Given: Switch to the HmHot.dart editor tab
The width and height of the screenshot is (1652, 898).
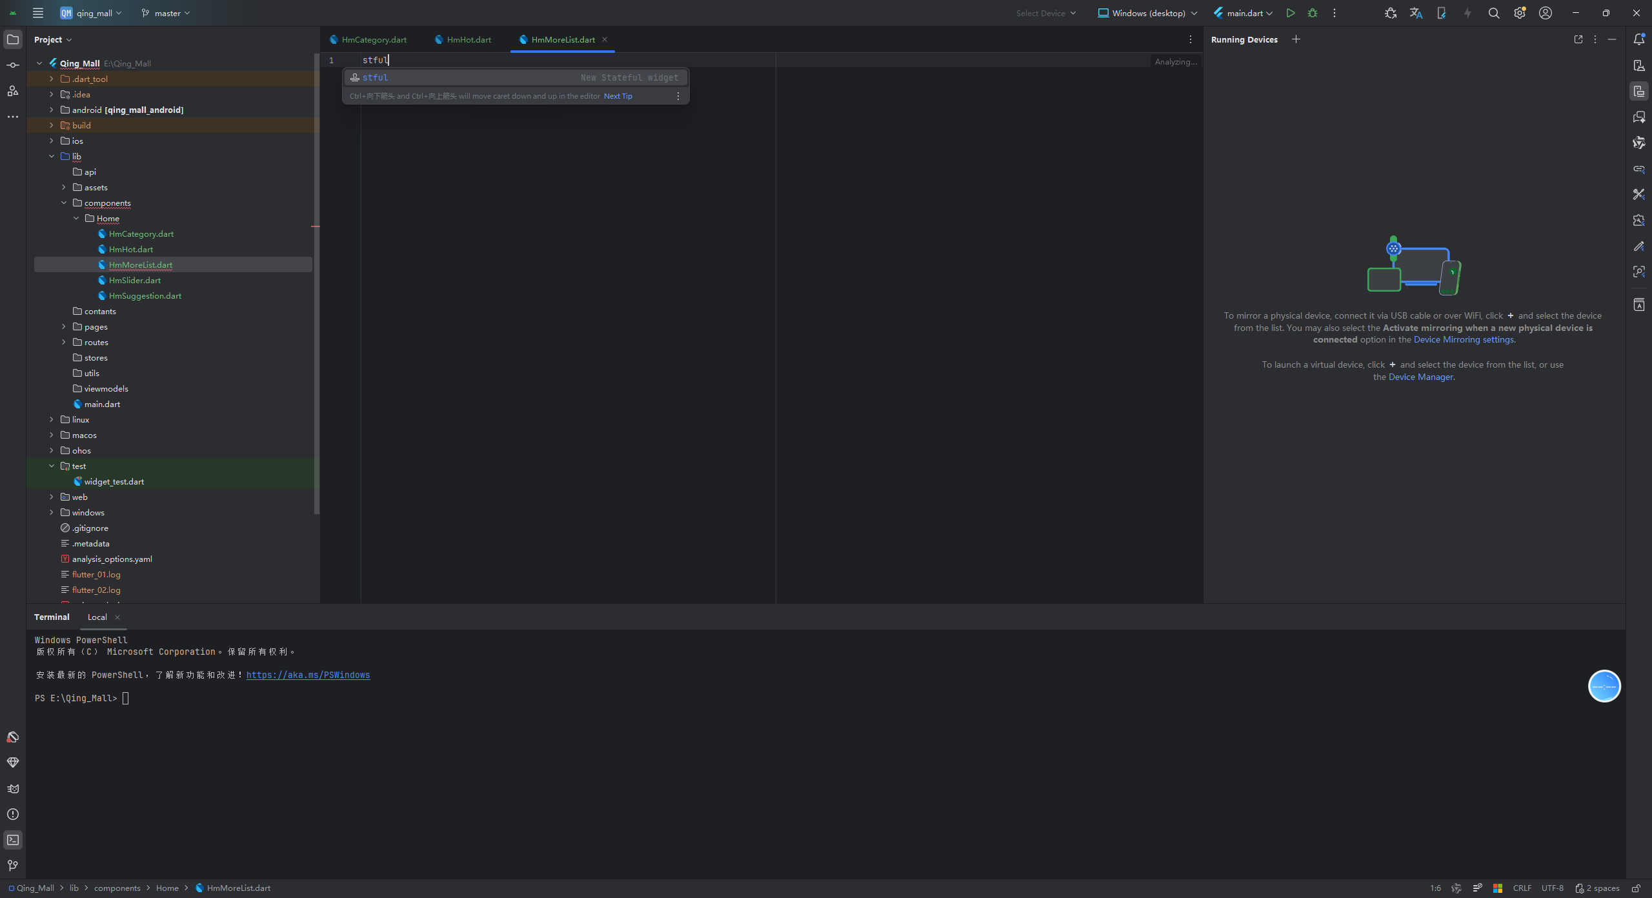Looking at the screenshot, I should pyautogui.click(x=468, y=39).
